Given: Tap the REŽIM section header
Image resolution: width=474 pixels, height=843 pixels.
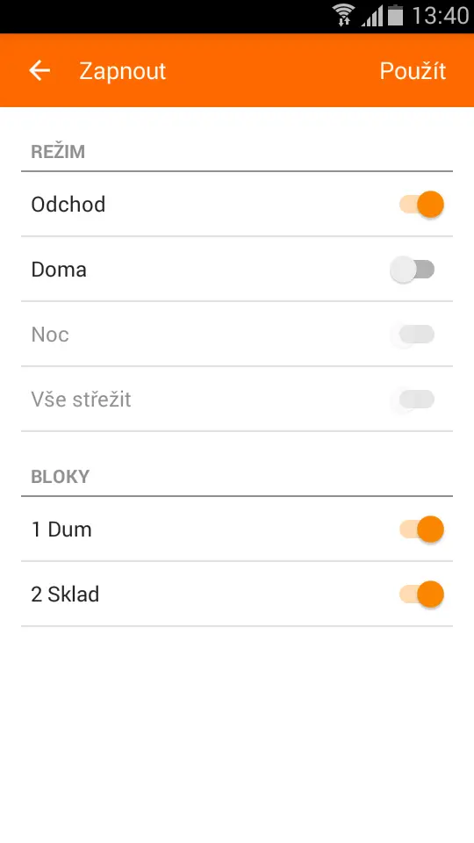Looking at the screenshot, I should [x=58, y=152].
